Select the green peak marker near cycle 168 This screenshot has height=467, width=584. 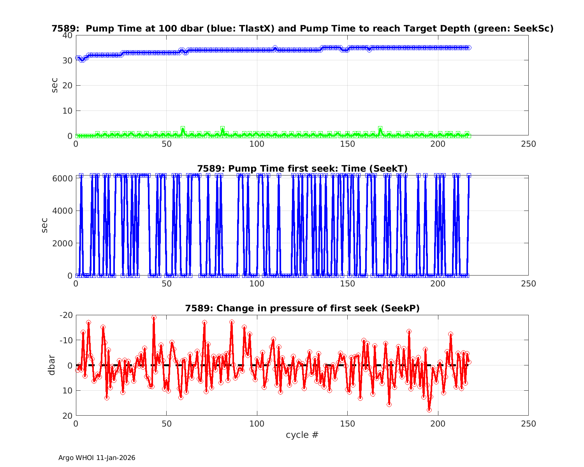pyautogui.click(x=380, y=128)
